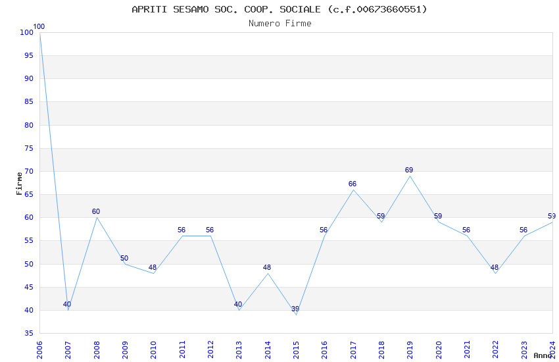Click y-axis tick value 50
The width and height of the screenshot is (559, 362).
pos(29,265)
